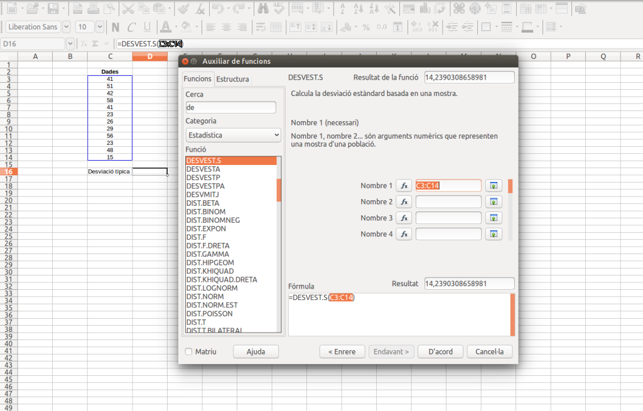Viewport: 643px width, 411px height.
Task: Click inside the Cerca search field
Action: 230,107
